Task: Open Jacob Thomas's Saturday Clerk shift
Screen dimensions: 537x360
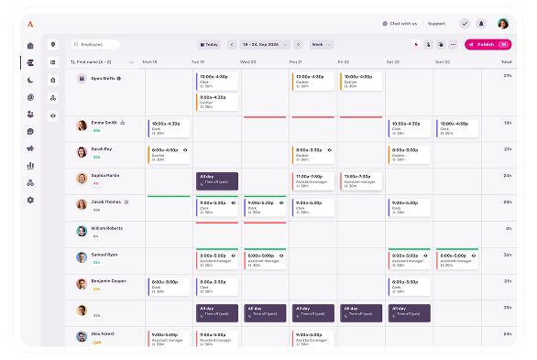Action: pos(410,208)
